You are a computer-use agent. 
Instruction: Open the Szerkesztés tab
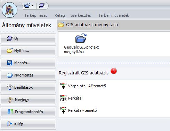click(81, 15)
